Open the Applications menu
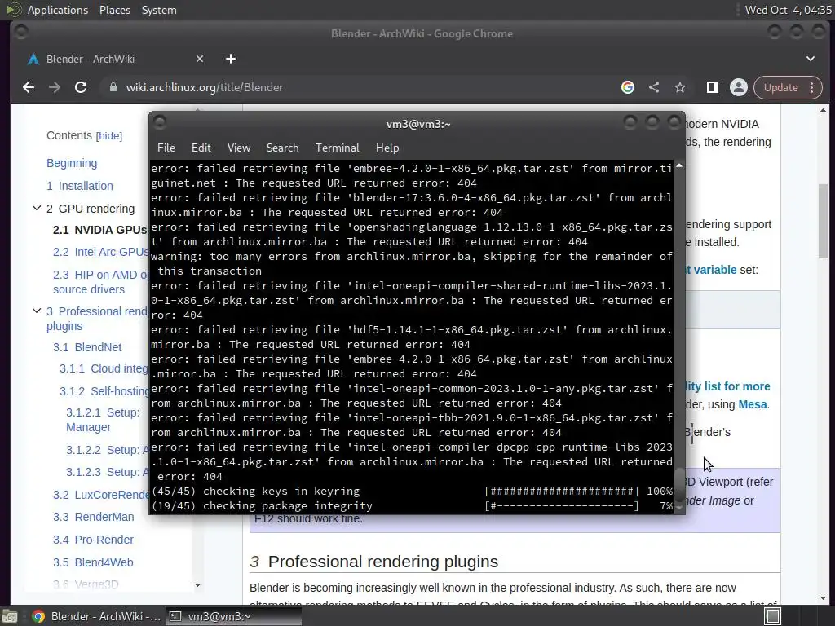Image resolution: width=835 pixels, height=626 pixels. coord(58,10)
